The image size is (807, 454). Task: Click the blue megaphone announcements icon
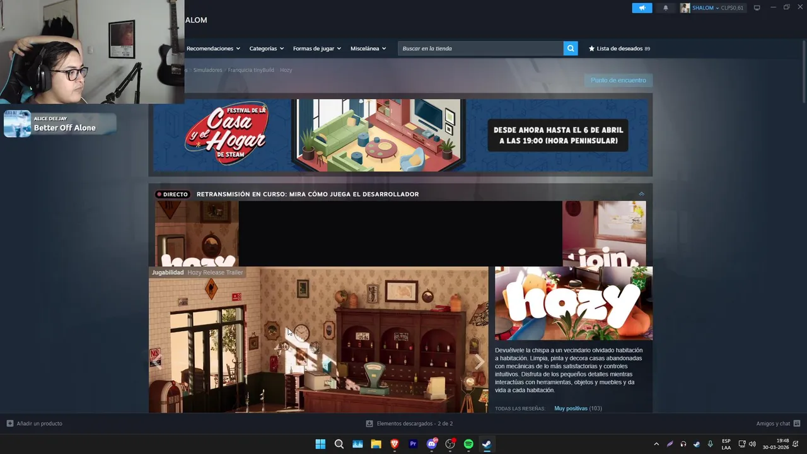pyautogui.click(x=642, y=8)
